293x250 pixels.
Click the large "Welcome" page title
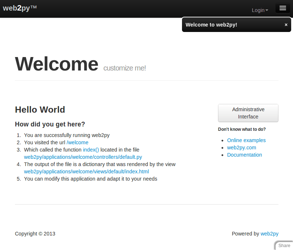(x=57, y=64)
